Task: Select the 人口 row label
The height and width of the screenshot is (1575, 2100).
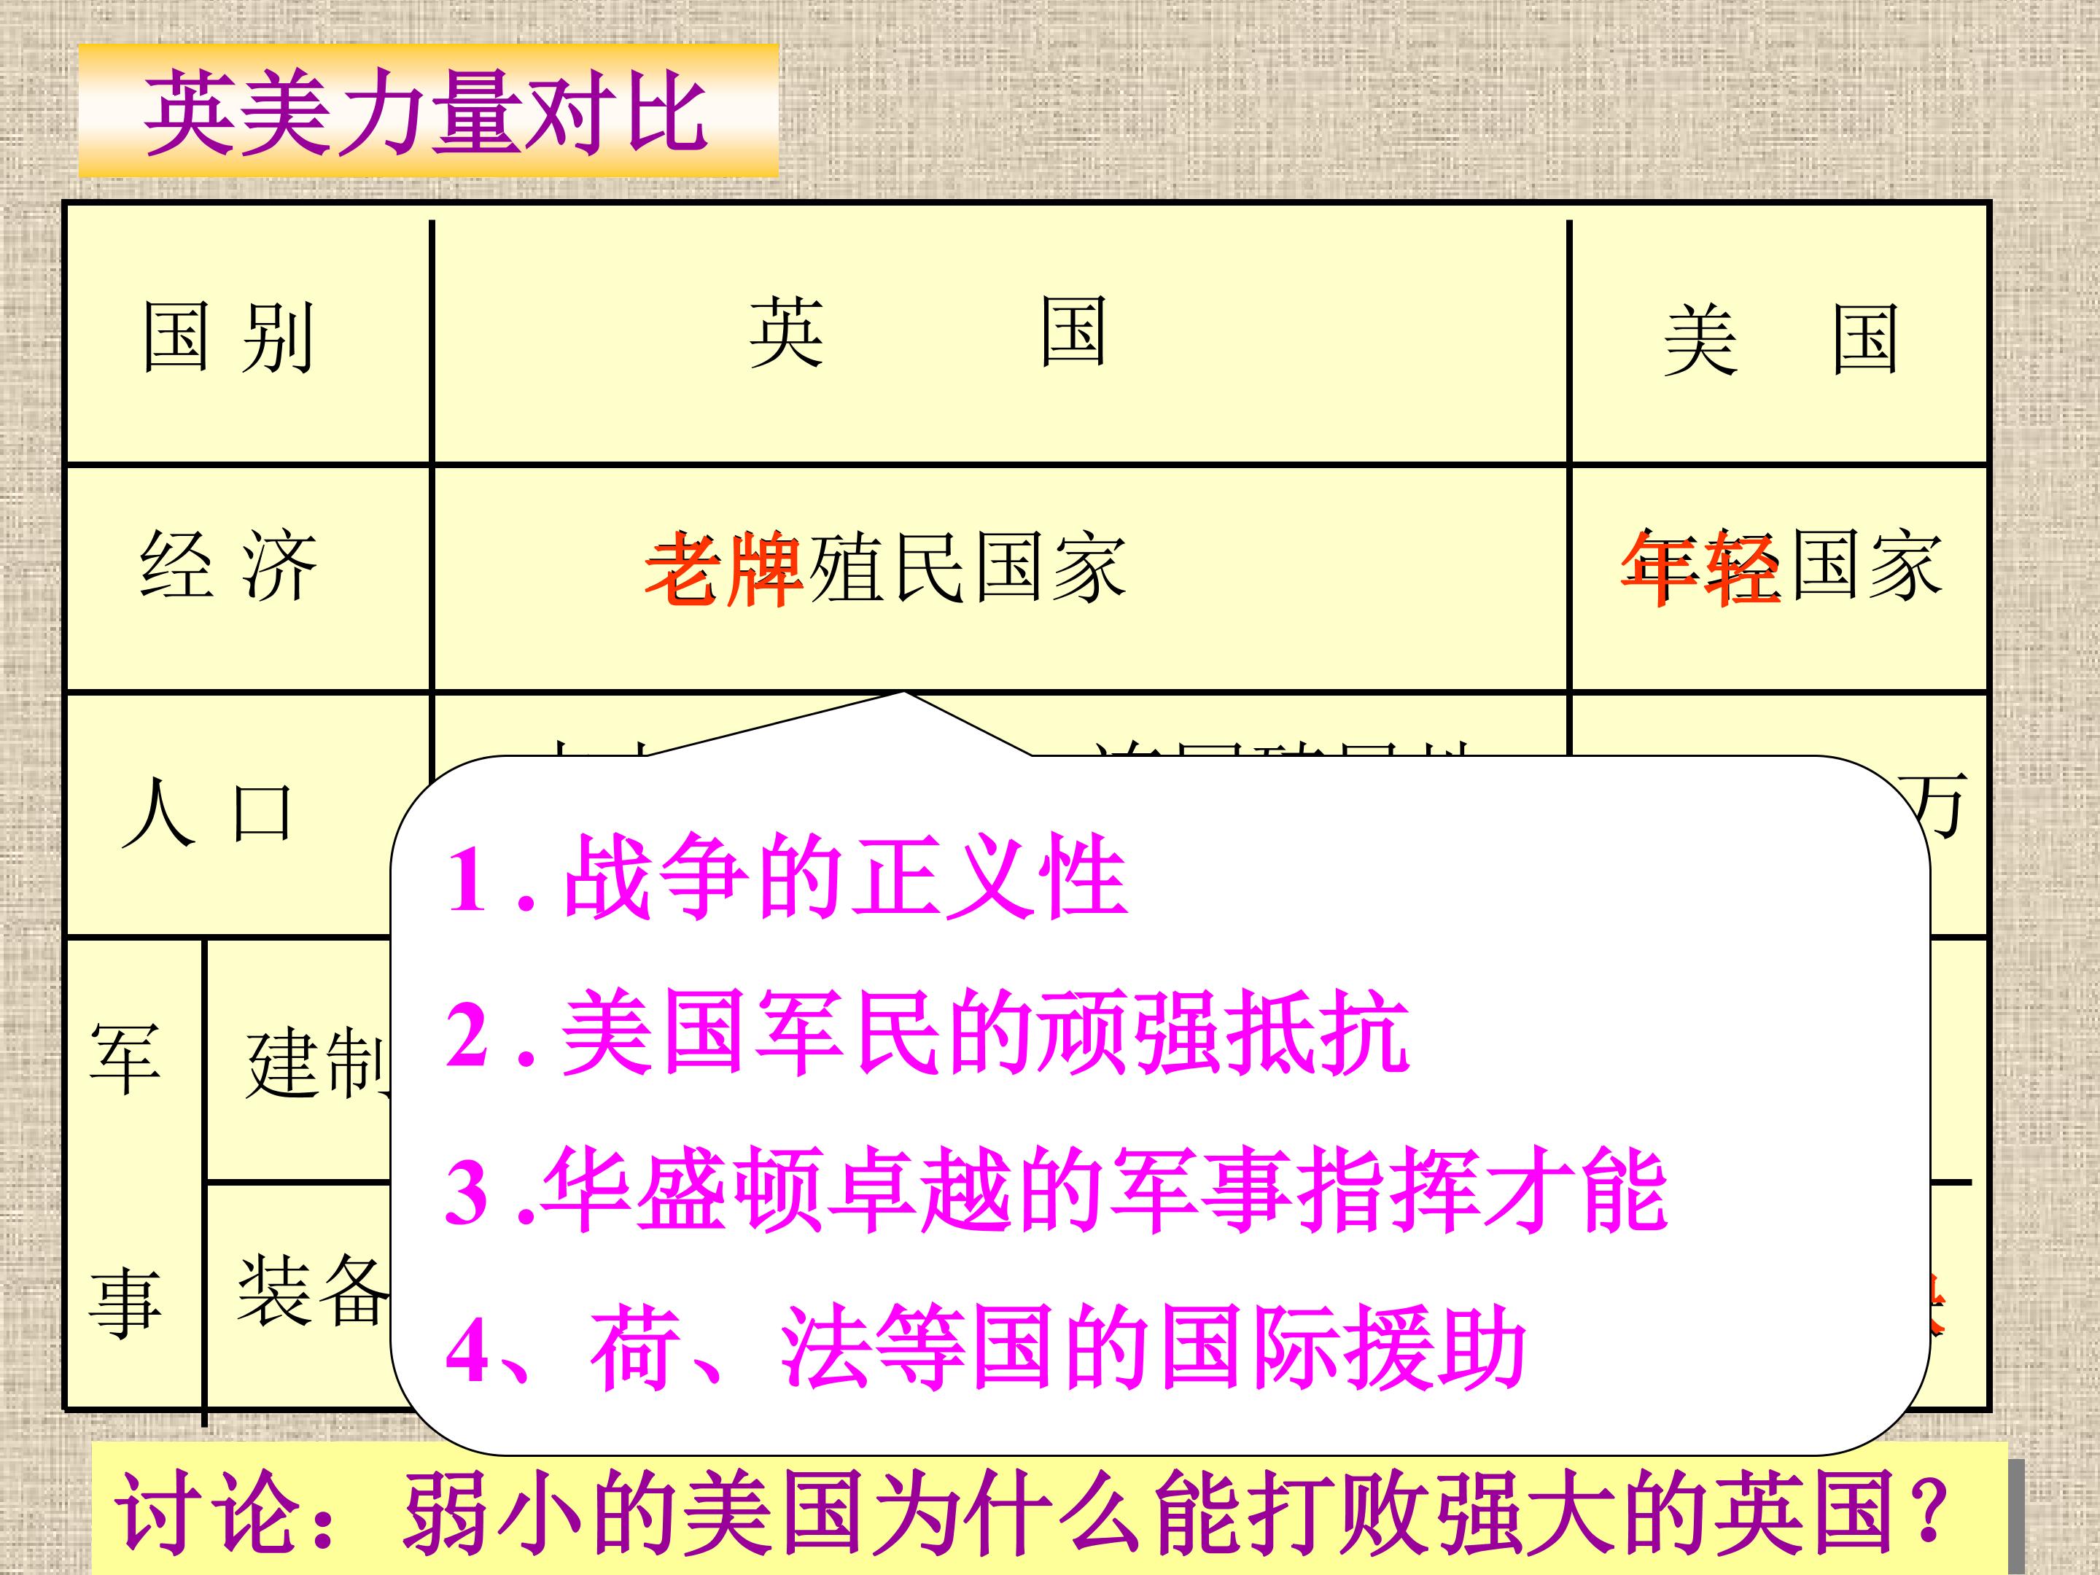Action: pos(207,812)
